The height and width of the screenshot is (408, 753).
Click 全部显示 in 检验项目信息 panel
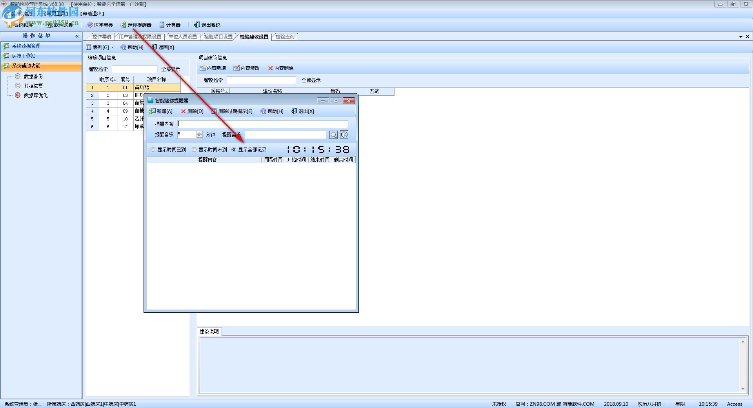click(x=171, y=69)
